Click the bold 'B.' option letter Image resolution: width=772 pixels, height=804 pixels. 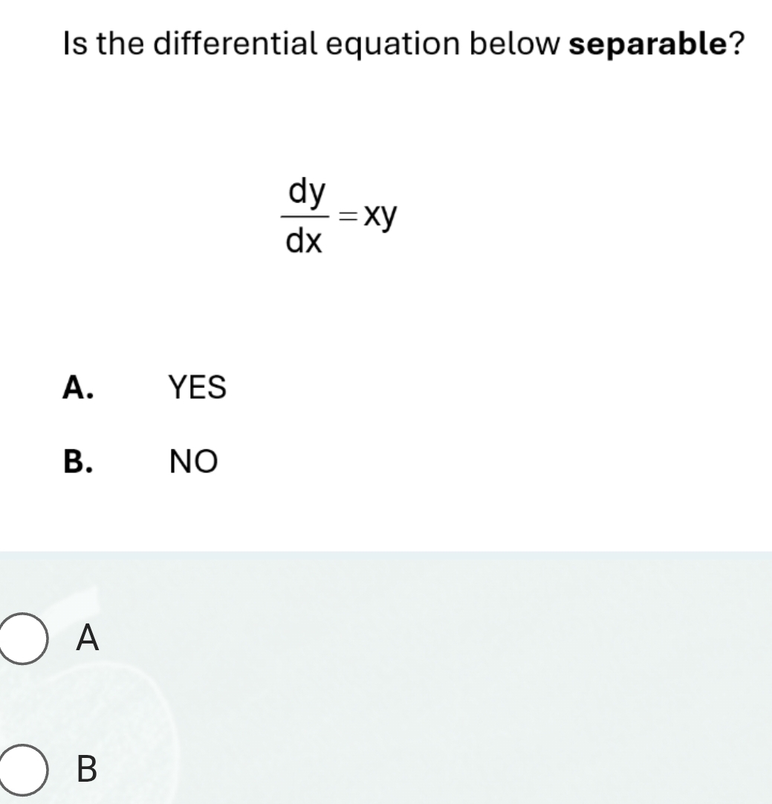click(x=79, y=462)
